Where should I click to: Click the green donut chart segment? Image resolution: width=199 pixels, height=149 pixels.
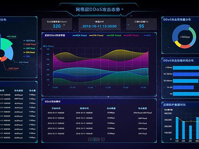(x=193, y=32)
